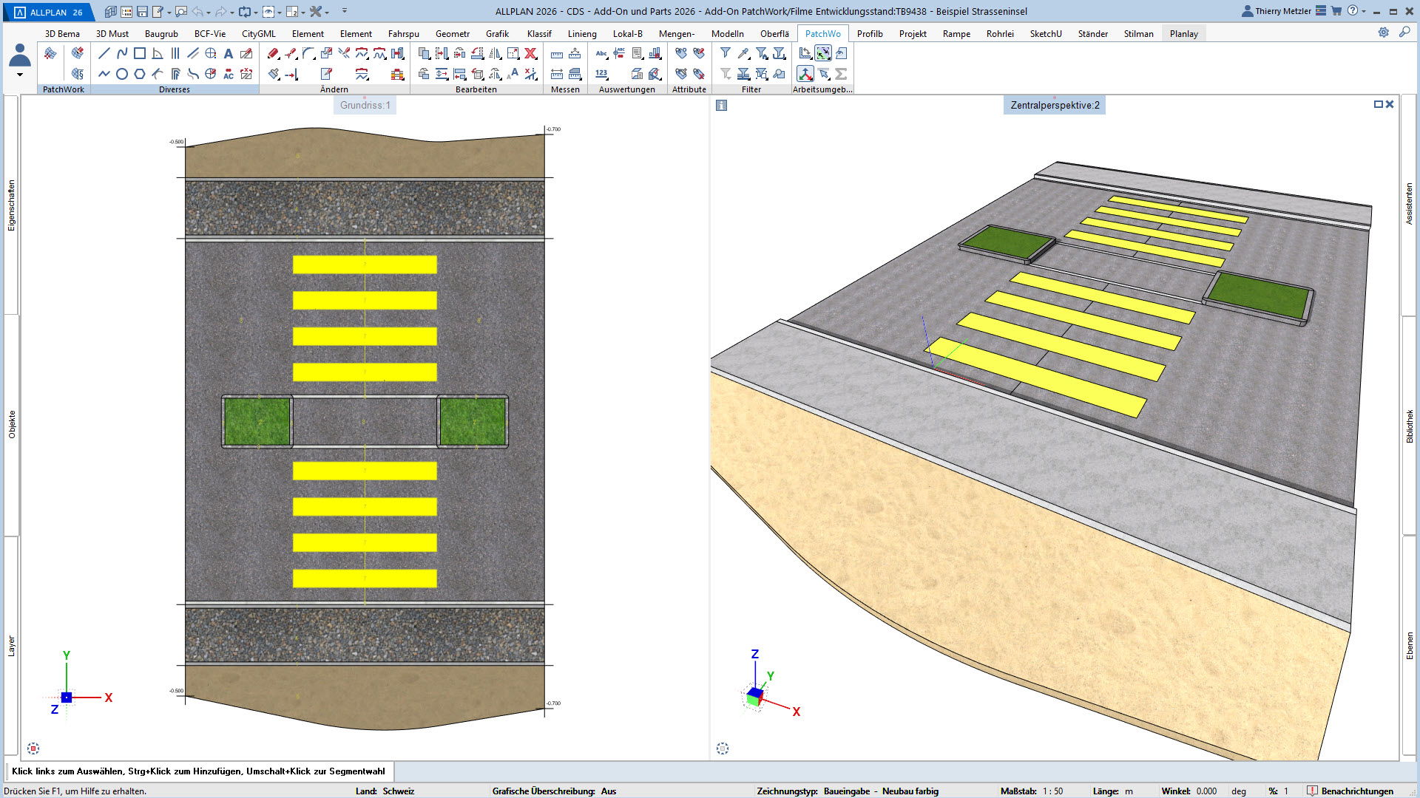The height and width of the screenshot is (798, 1420).
Task: Open the Abc text report tool
Action: (601, 53)
